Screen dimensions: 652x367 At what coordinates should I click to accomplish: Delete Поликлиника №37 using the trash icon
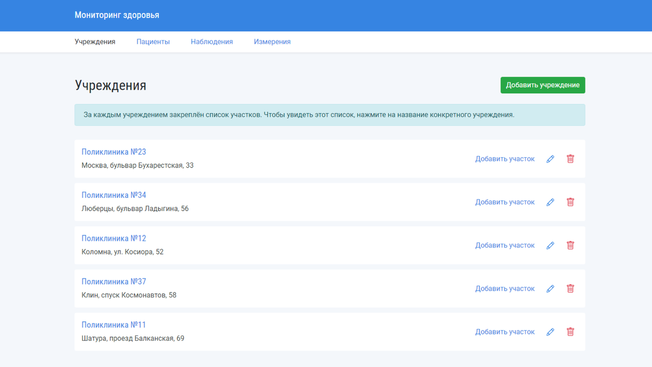click(570, 289)
